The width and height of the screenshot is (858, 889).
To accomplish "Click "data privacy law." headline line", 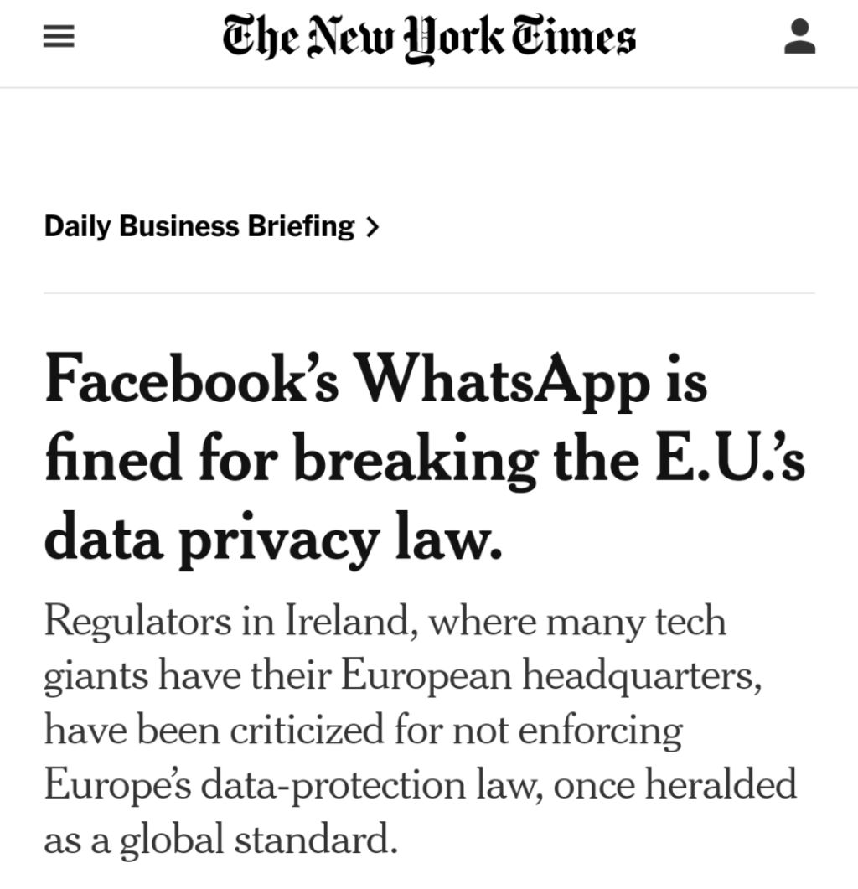I will [x=273, y=540].
